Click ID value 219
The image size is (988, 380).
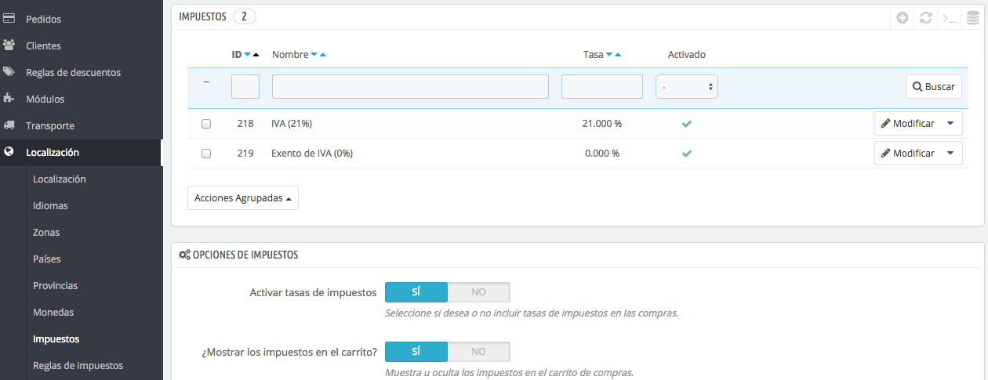[245, 154]
